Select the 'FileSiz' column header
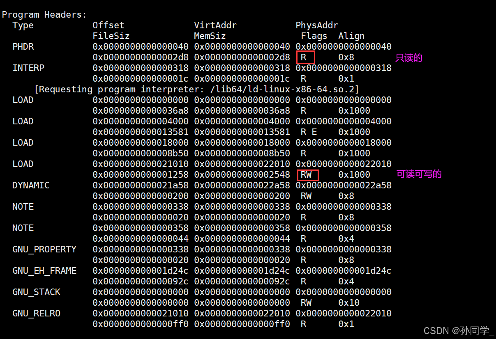 coord(111,36)
